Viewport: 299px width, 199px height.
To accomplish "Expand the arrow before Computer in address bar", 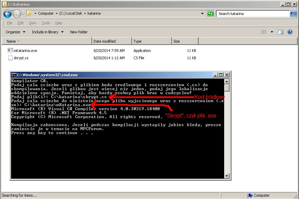I will click(35, 13).
